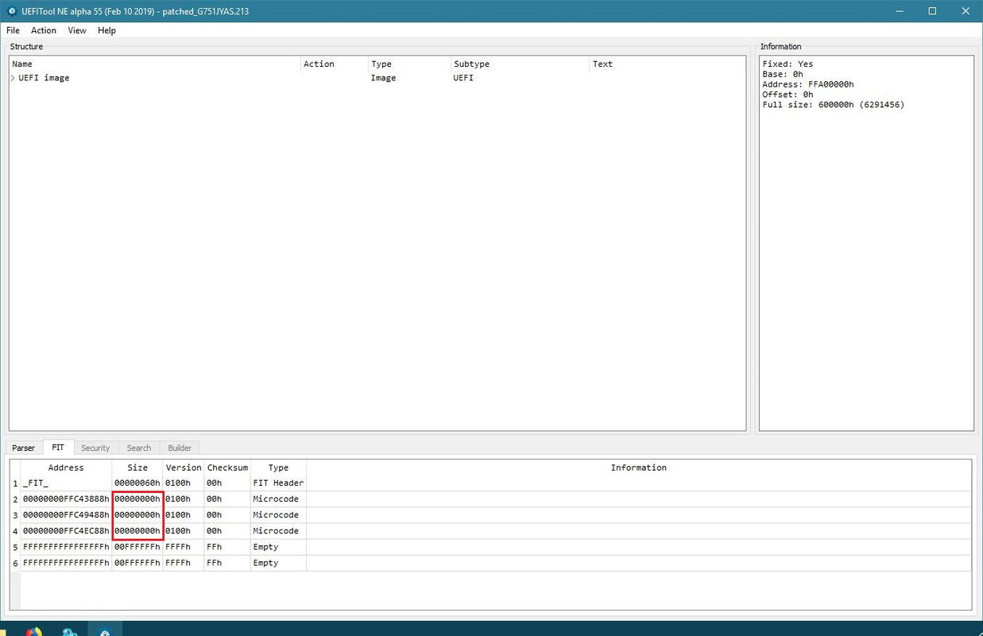Open the taskbar app icon beside Chrome
This screenshot has width=983, height=636.
69,631
